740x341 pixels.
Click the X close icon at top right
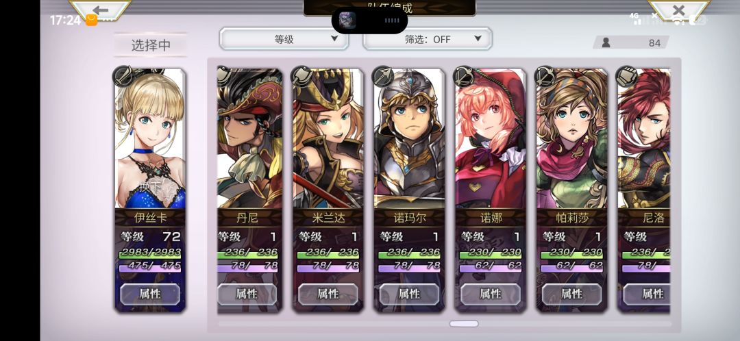coord(678,10)
